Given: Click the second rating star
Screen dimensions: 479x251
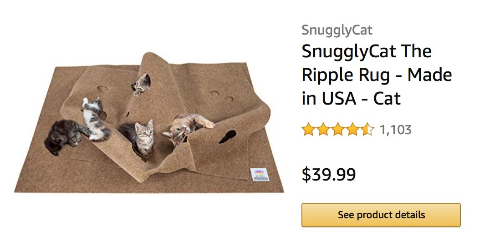Looking at the screenshot, I should click(x=323, y=130).
